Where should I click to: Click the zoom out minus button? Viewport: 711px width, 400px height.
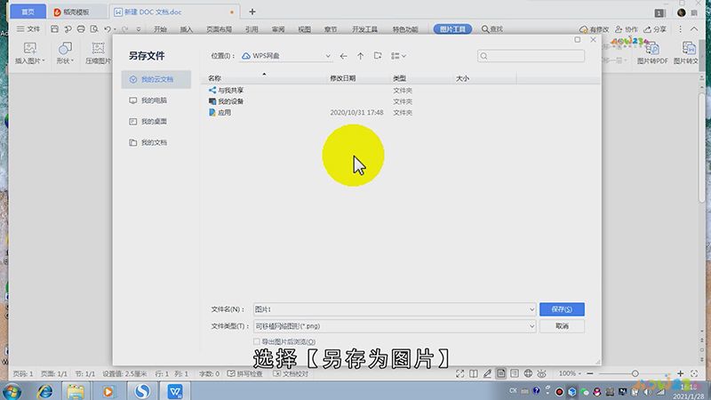[x=590, y=373]
